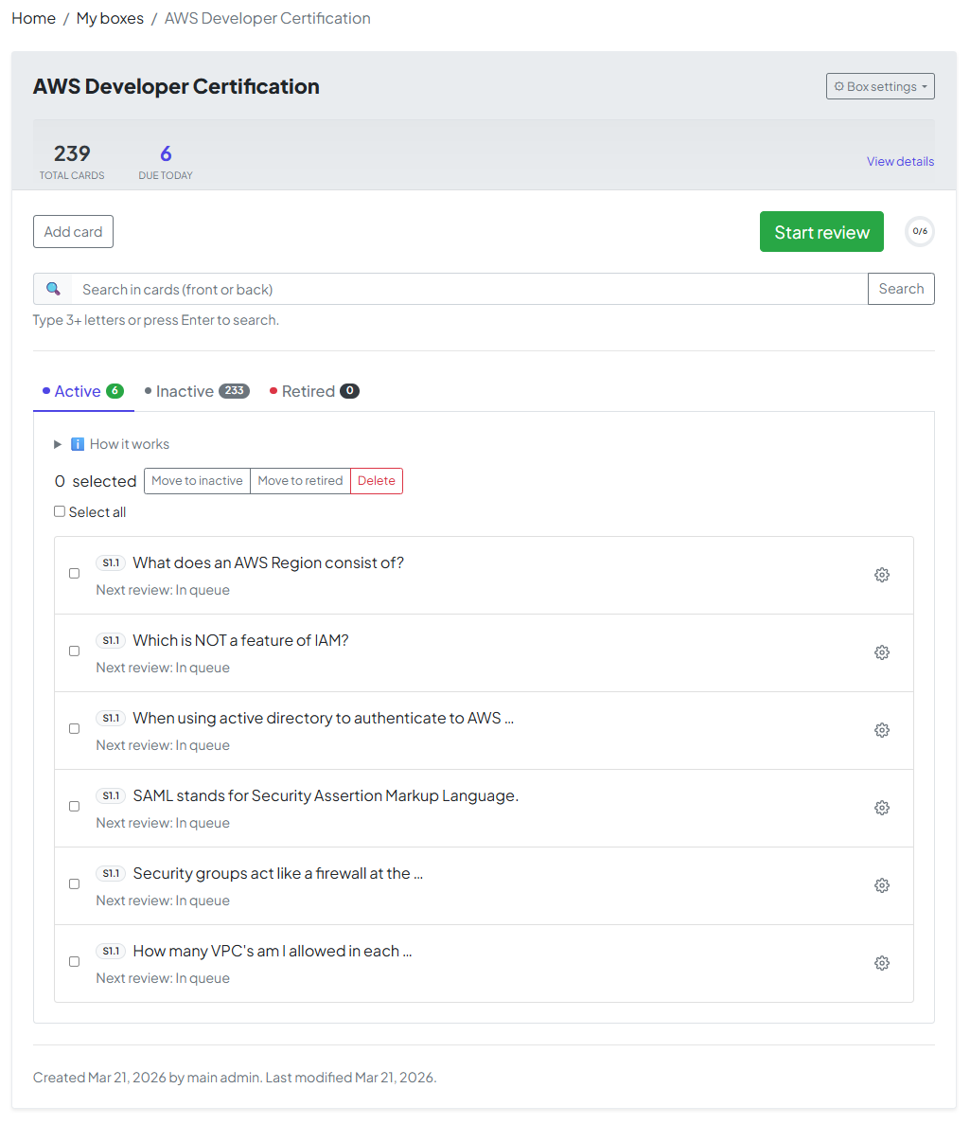Tick checkbox for AWS Region card

(75, 574)
